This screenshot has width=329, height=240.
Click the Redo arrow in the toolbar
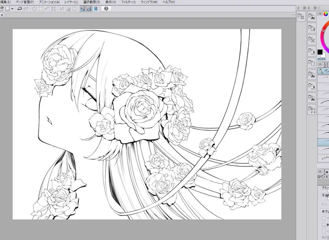[x=26, y=9]
